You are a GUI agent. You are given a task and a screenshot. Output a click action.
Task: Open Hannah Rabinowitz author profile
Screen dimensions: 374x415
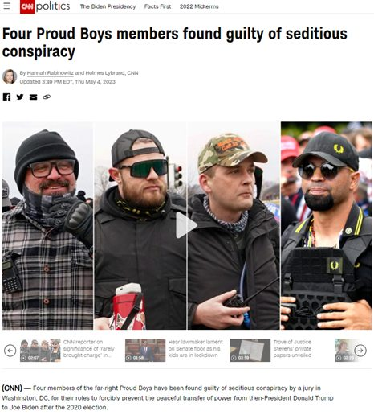tap(51, 73)
